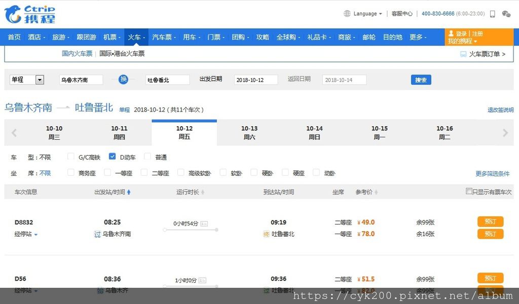
Task: Sort by reference price arrow
Action: 377,192
